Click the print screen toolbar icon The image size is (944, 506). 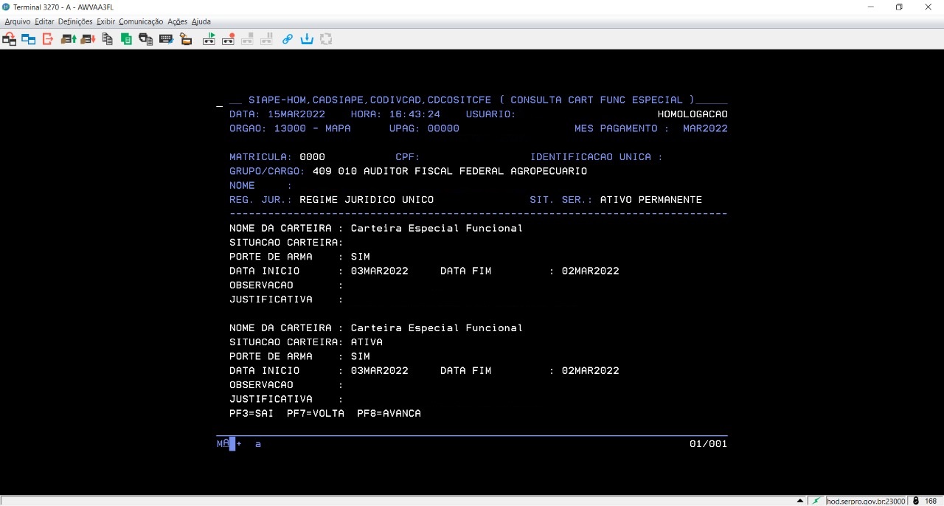pyautogui.click(x=146, y=39)
